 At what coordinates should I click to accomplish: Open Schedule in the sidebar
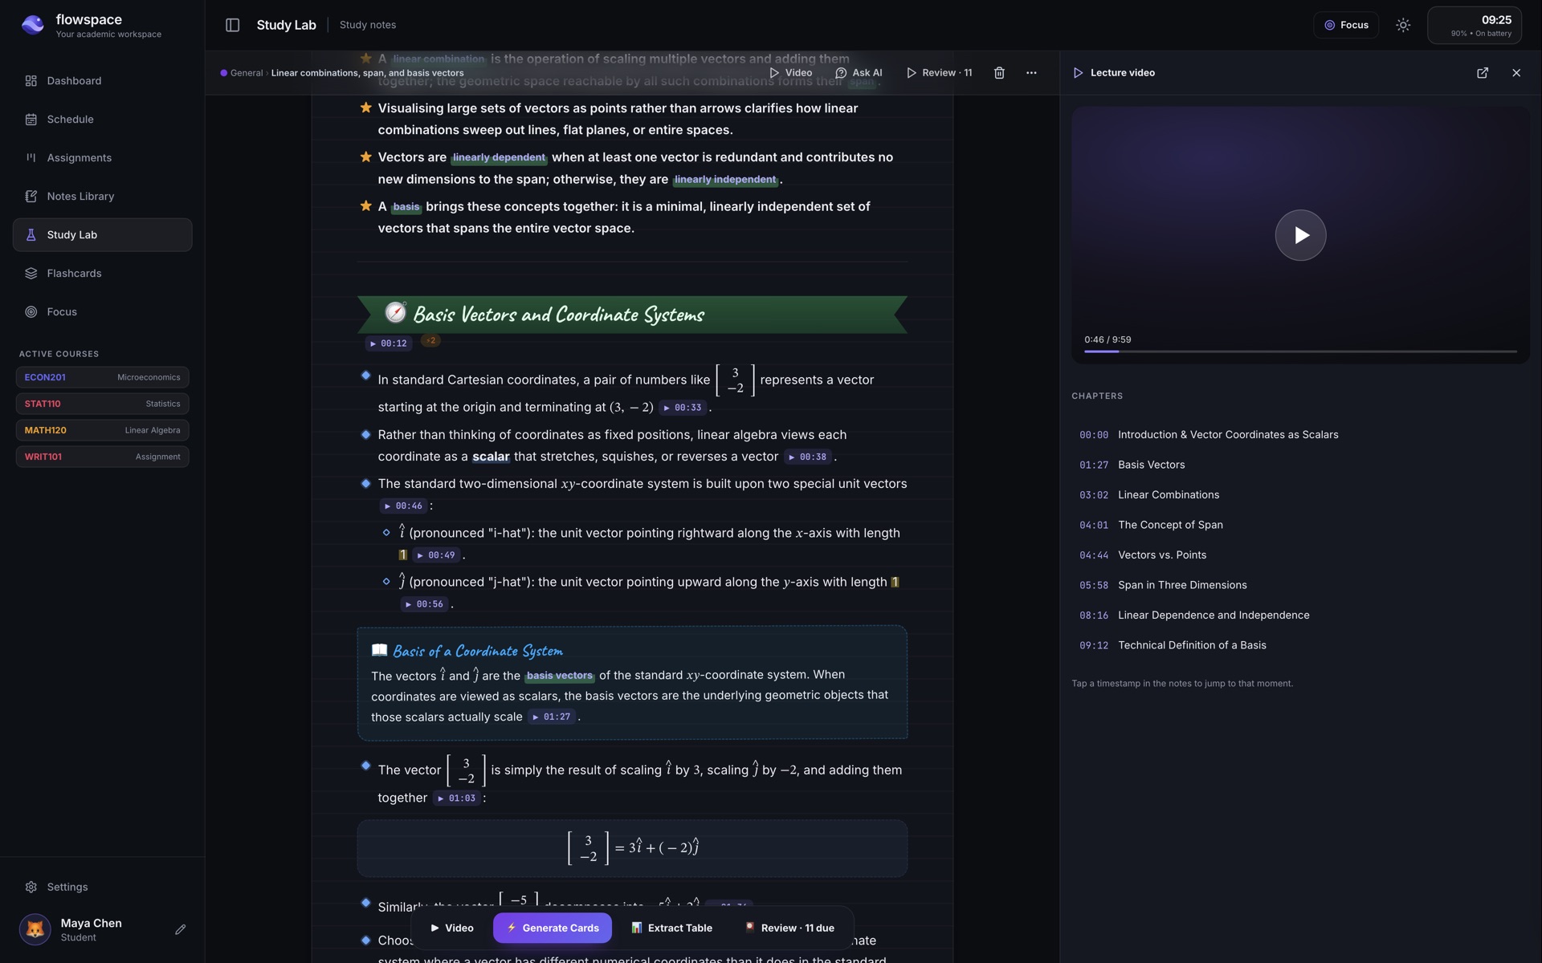point(102,120)
